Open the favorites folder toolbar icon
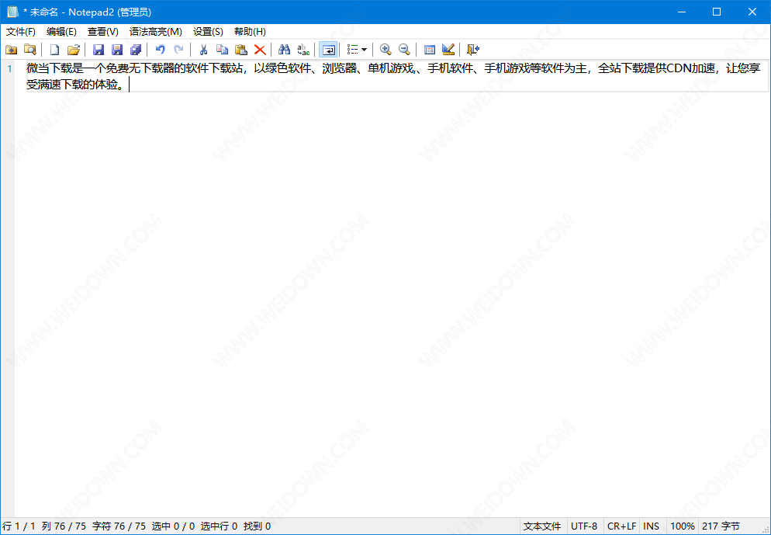Screen dimensions: 771x535 (12, 50)
